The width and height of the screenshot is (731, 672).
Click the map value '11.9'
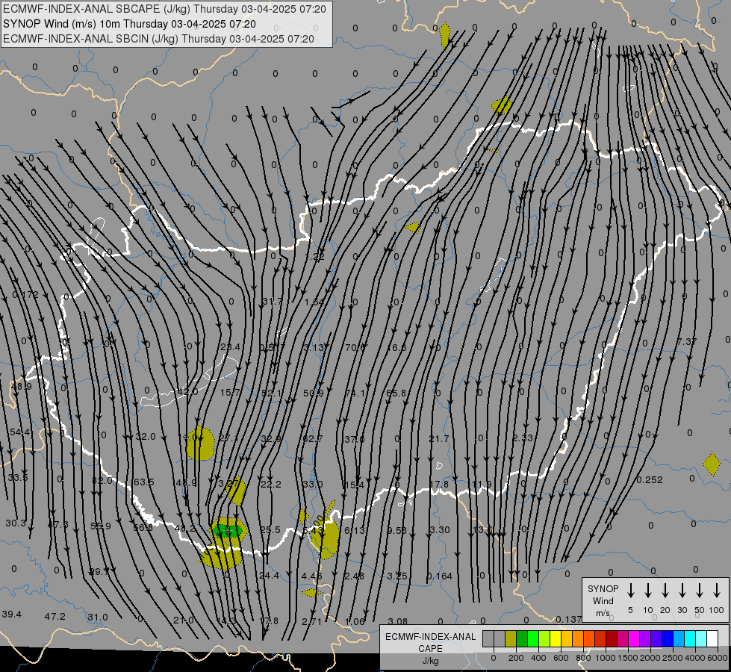pos(482,484)
